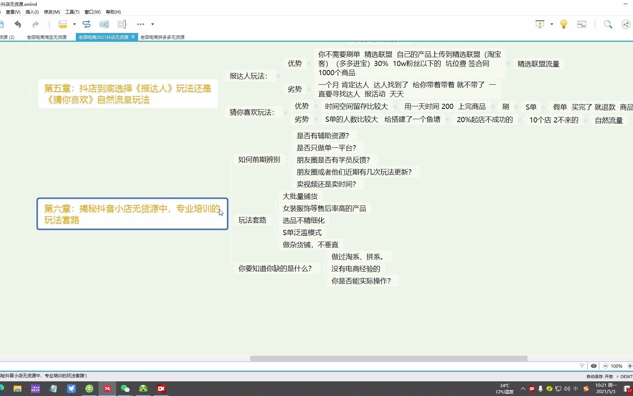Add a summary bracket icon

122,24
